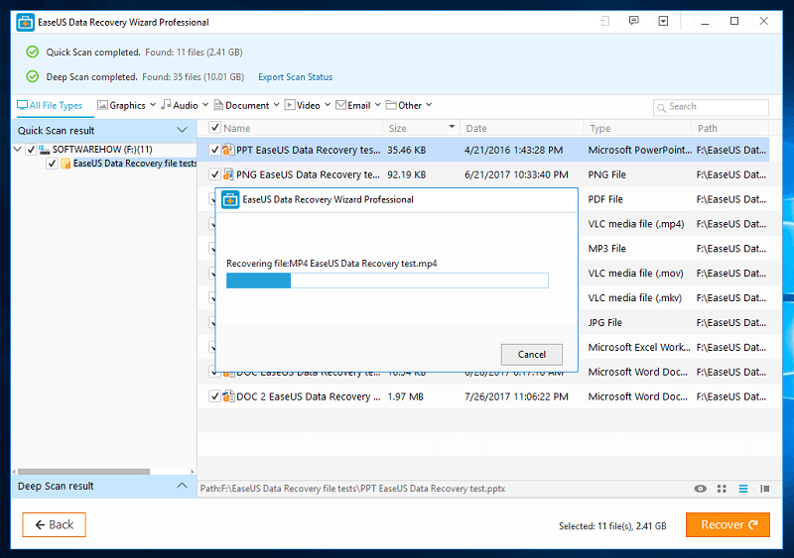Open the import scan status icon
Viewport: 794px width, 558px height.
[x=604, y=21]
